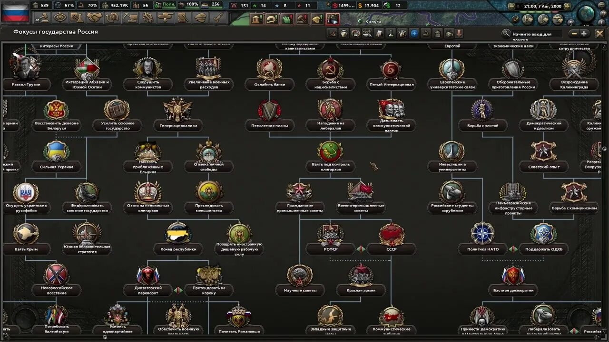609x342 pixels.
Task: Click the political power counter showing 539
Action: coord(40,5)
